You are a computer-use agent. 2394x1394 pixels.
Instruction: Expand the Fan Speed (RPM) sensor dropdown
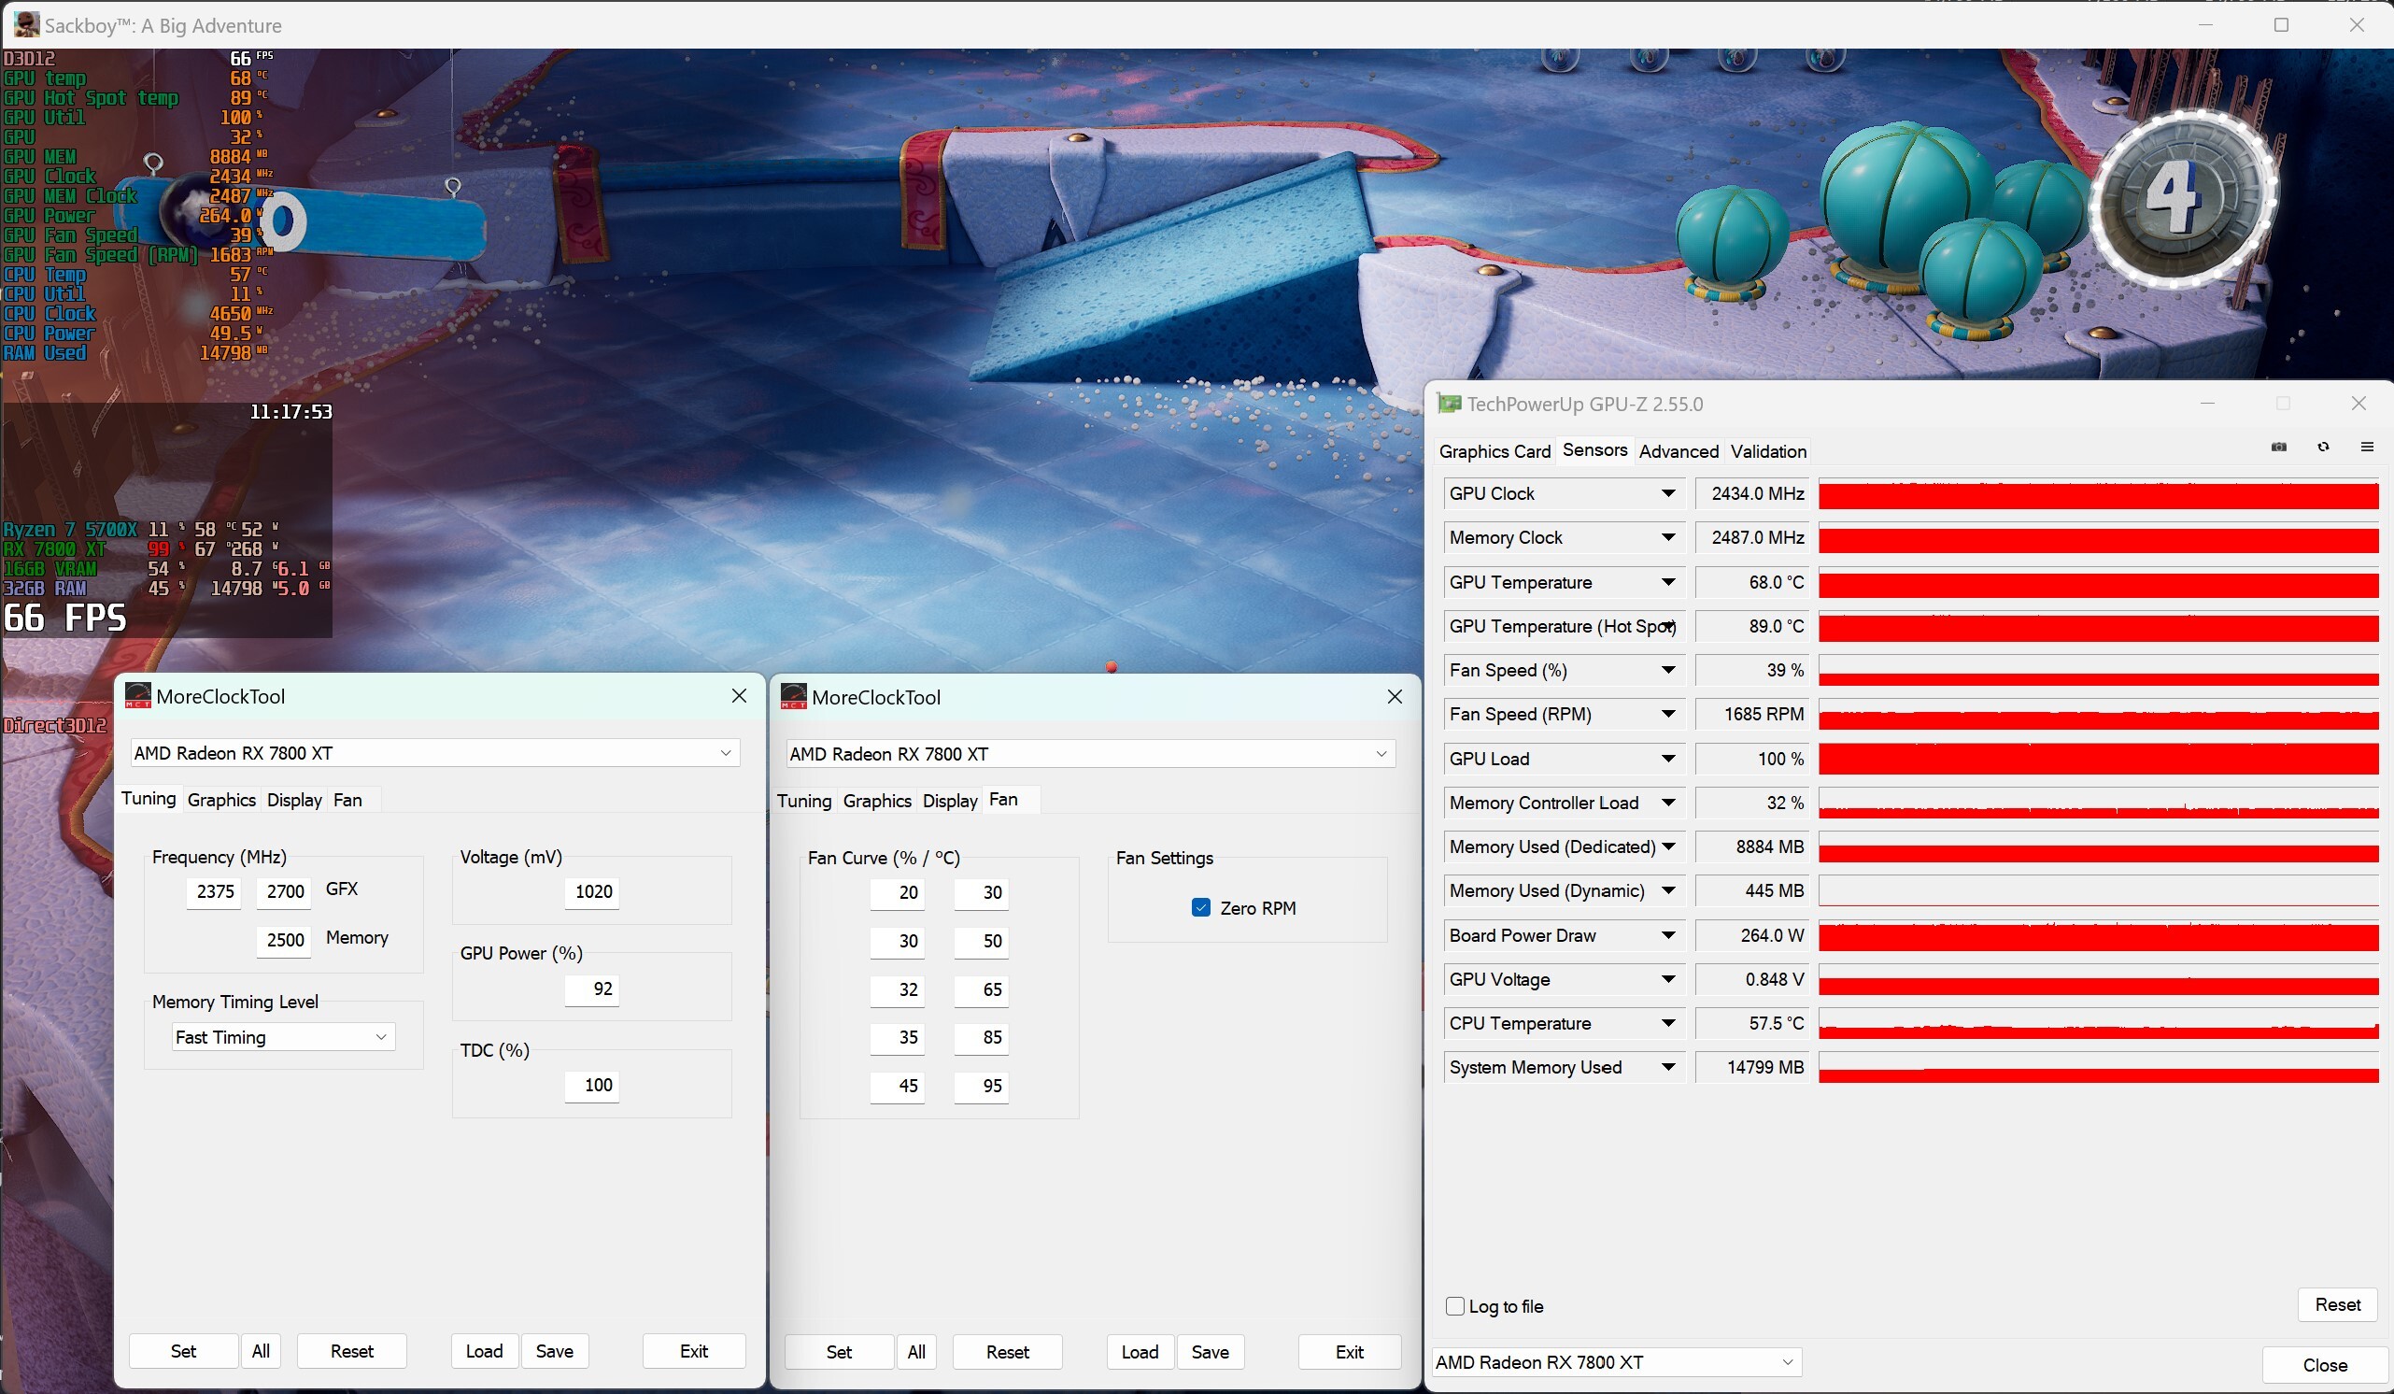[1667, 714]
